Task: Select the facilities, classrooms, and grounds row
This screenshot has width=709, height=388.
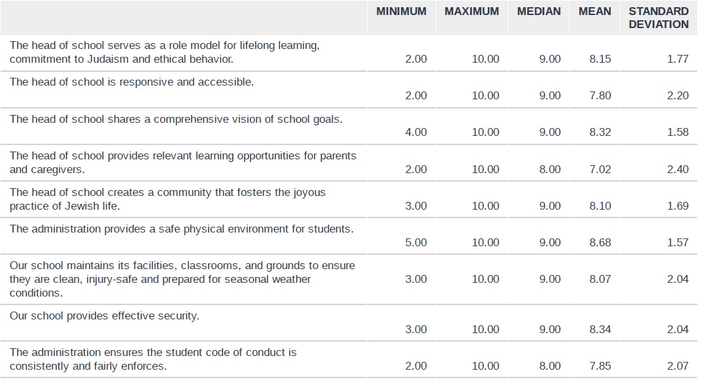Action: click(x=349, y=280)
